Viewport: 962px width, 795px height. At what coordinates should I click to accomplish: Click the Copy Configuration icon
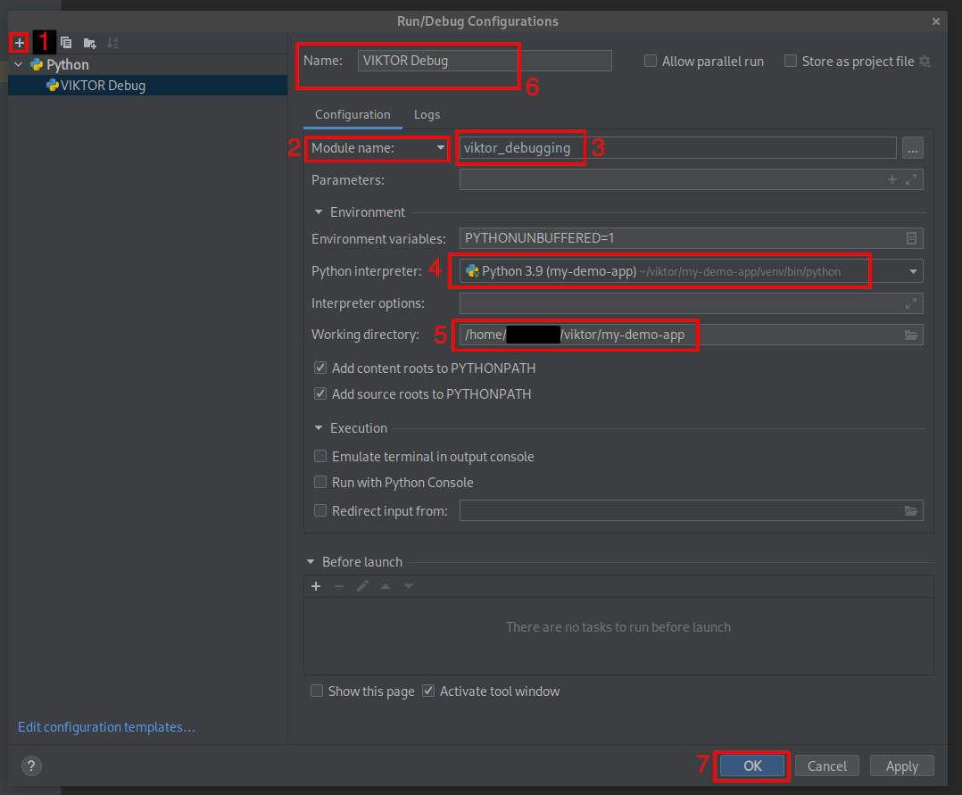pyautogui.click(x=66, y=42)
